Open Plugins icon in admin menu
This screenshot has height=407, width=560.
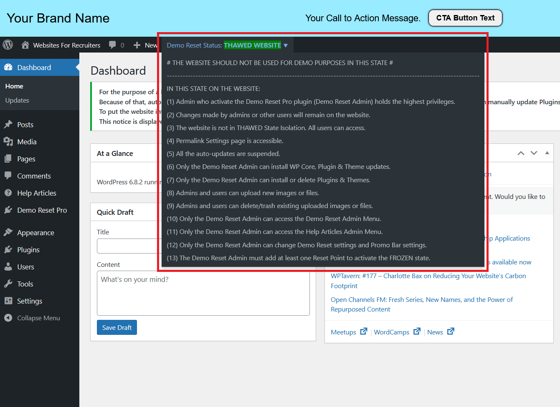pyautogui.click(x=8, y=249)
